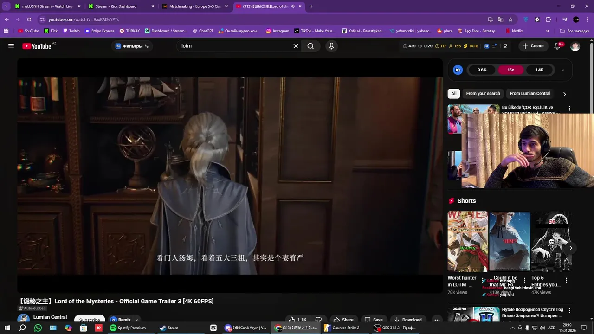The image size is (594, 334).
Task: Show more Shorts with right arrow
Action: (x=570, y=248)
